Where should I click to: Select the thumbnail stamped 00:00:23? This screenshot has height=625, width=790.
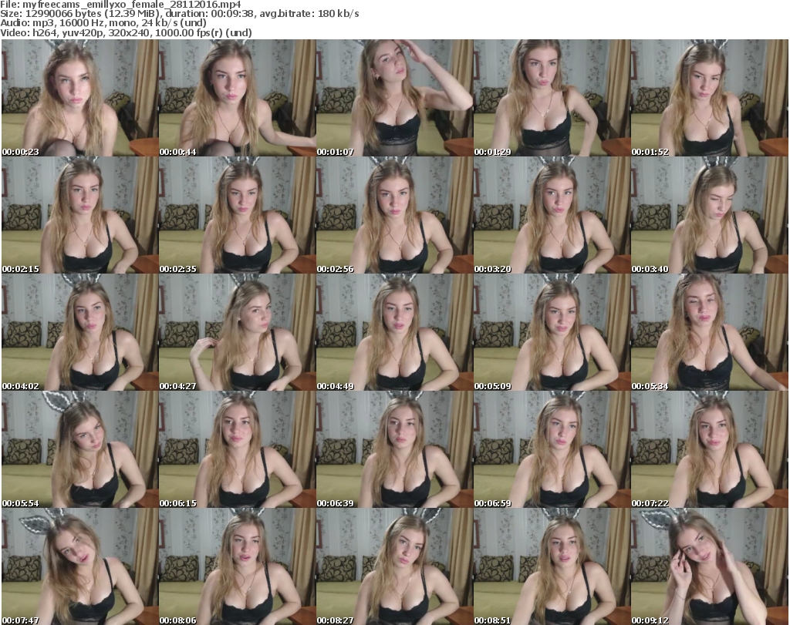(x=80, y=98)
